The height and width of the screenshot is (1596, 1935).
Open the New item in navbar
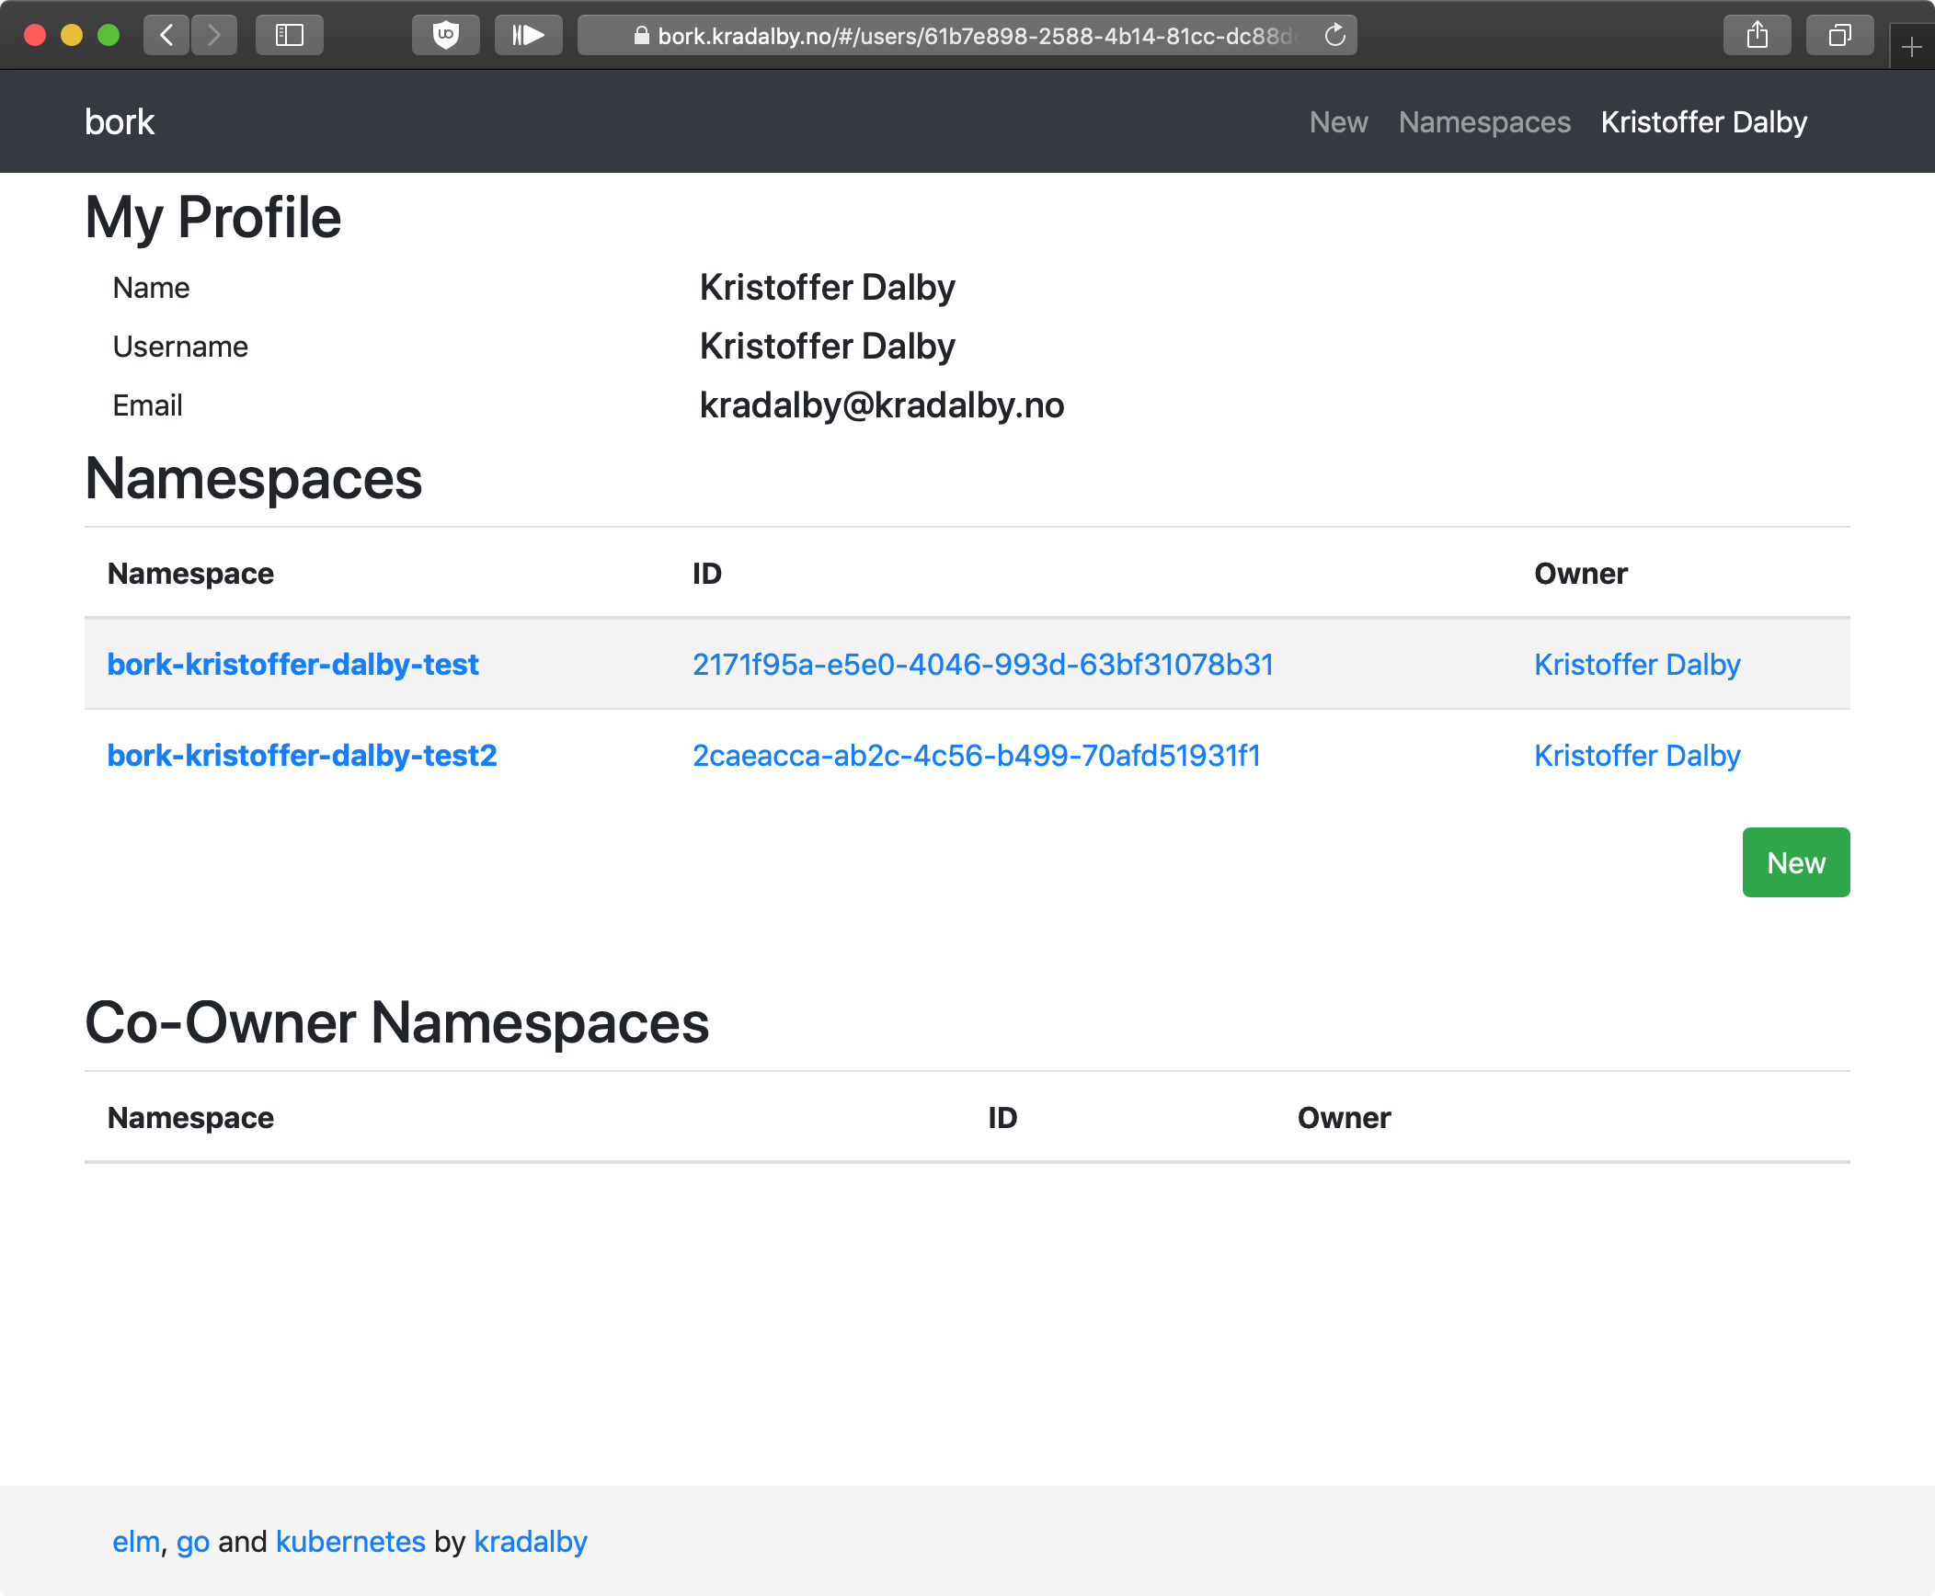click(x=1338, y=122)
